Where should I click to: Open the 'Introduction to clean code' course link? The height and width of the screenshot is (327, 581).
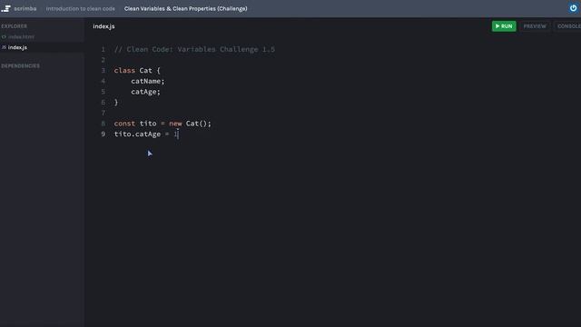[81, 8]
